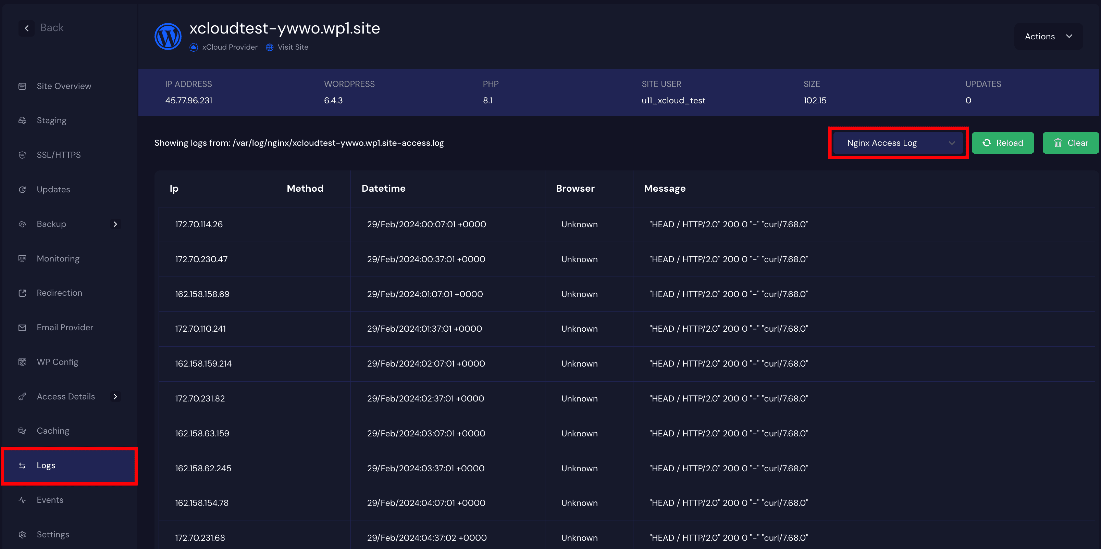Open the WP Config section
The height and width of the screenshot is (549, 1101).
(x=57, y=362)
